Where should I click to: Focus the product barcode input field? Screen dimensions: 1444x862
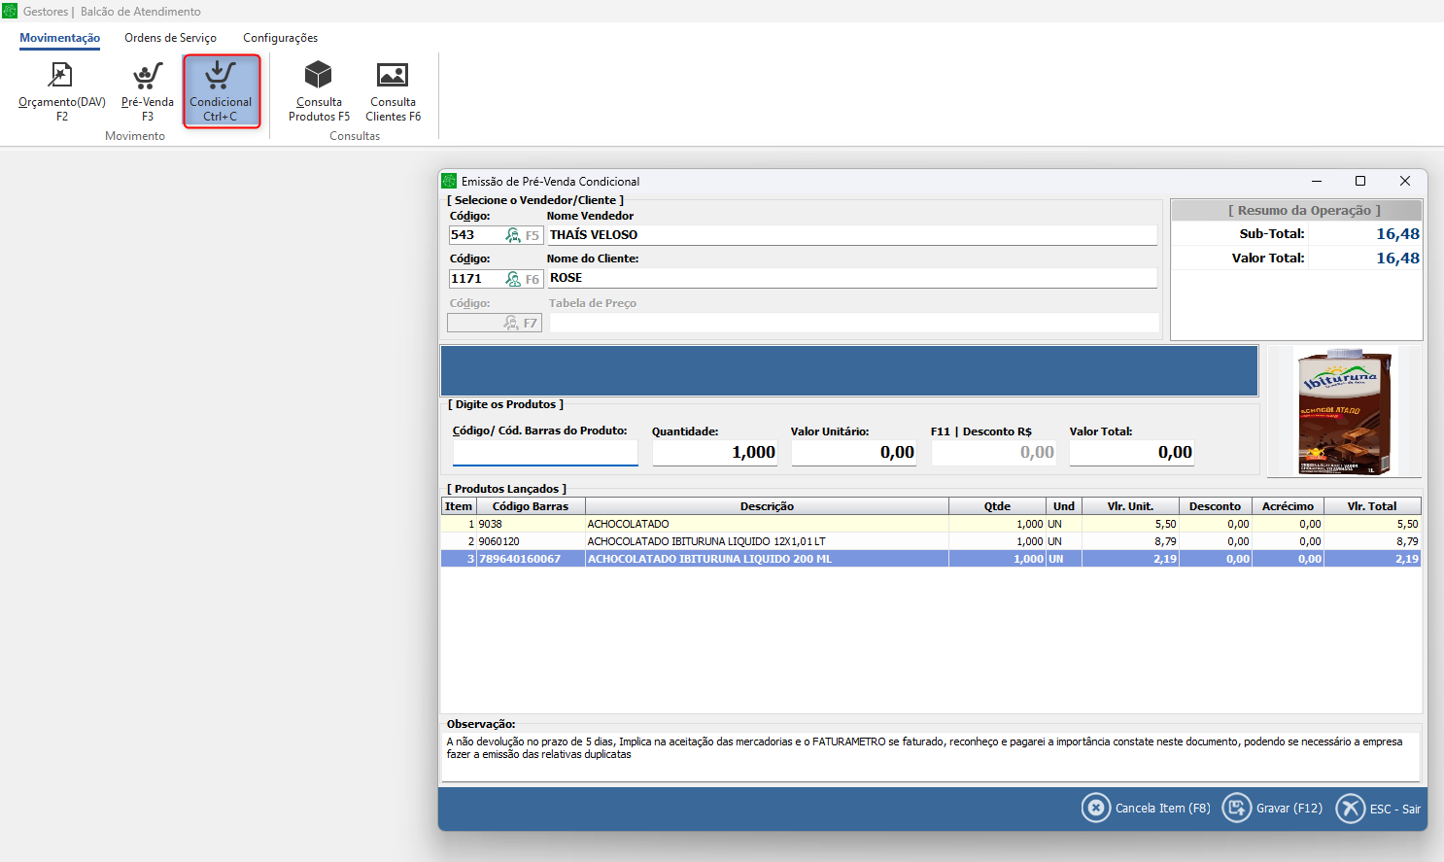pyautogui.click(x=545, y=453)
